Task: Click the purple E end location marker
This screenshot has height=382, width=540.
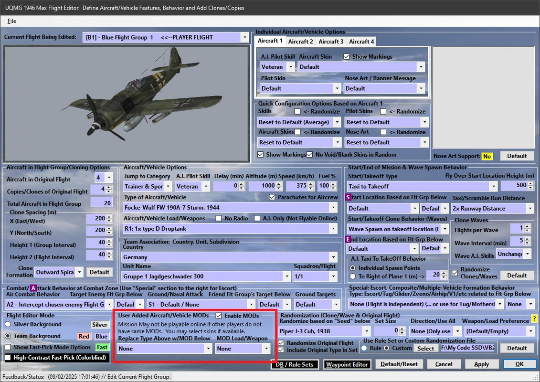Action: pyautogui.click(x=348, y=239)
